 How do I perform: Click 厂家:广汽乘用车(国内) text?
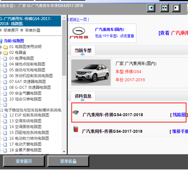coord(136,63)
